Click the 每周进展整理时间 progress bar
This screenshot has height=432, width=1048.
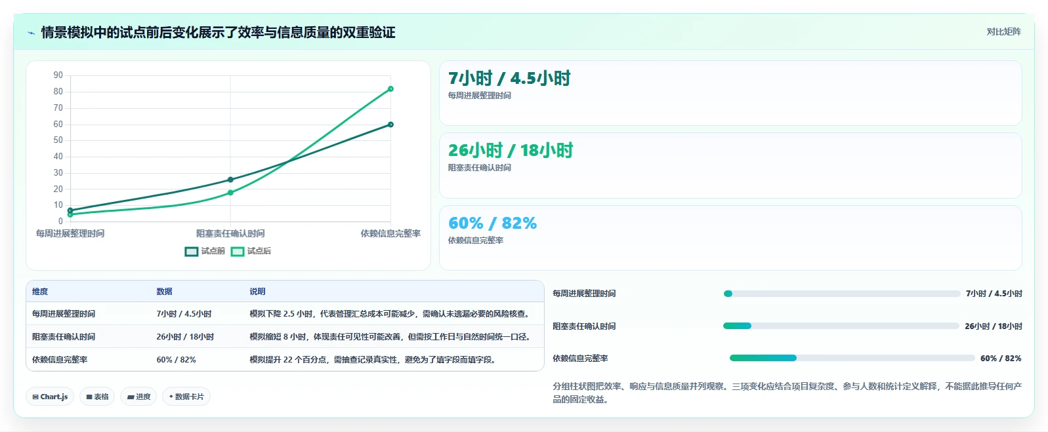[841, 294]
